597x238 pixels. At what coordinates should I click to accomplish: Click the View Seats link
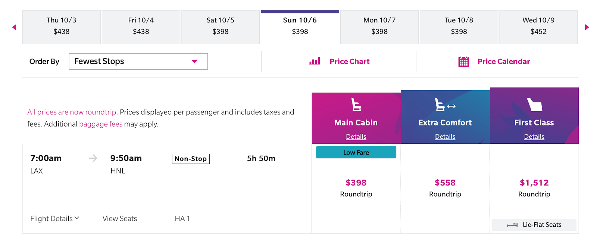click(x=120, y=219)
